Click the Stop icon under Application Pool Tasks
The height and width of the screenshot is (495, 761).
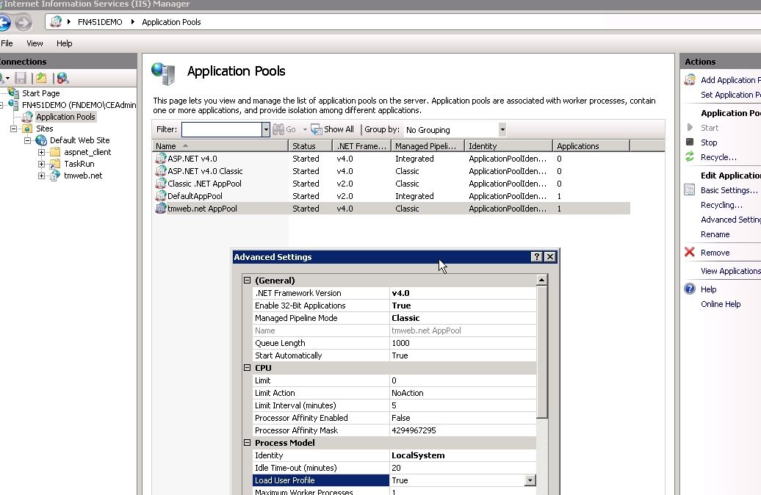tap(690, 142)
